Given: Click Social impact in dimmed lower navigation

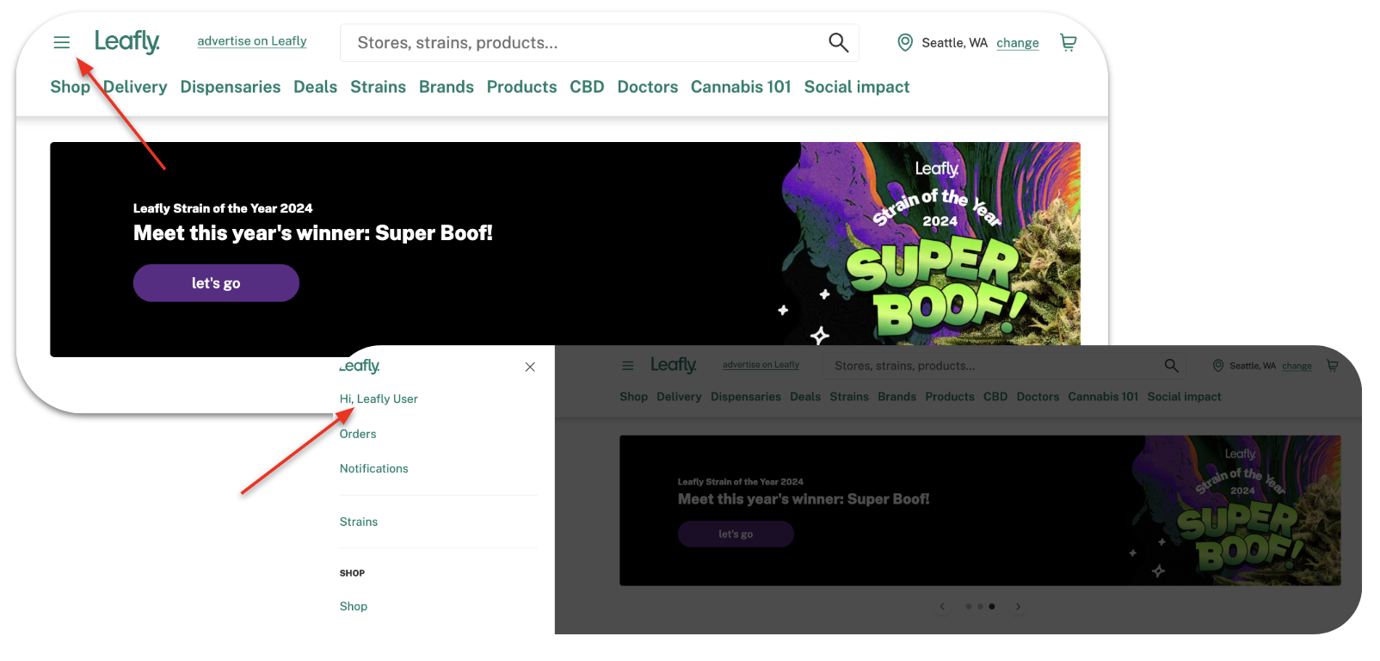Looking at the screenshot, I should pyautogui.click(x=1184, y=397).
